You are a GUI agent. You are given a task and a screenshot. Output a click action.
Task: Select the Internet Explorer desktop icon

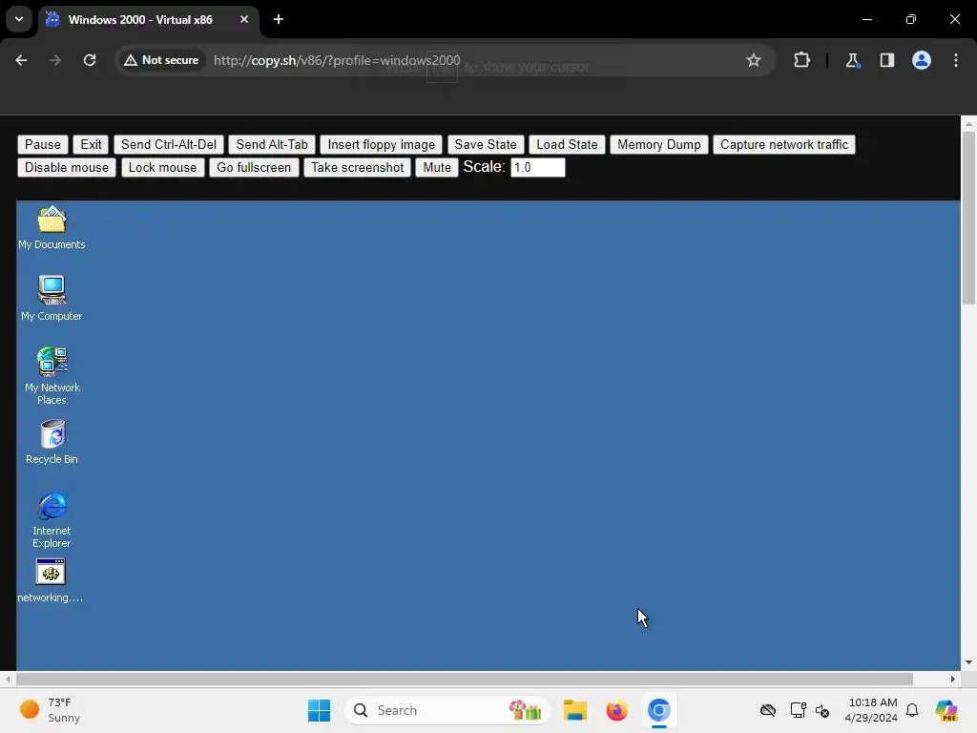52,520
